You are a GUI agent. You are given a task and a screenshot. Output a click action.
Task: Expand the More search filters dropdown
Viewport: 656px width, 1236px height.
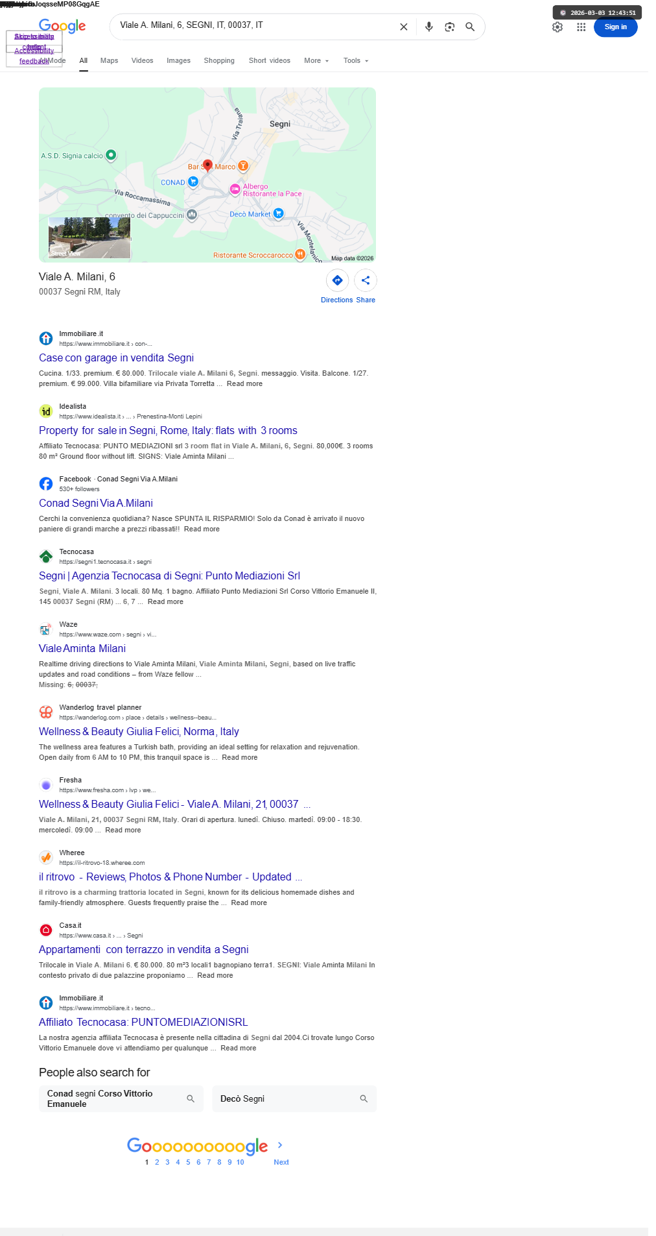tap(316, 60)
